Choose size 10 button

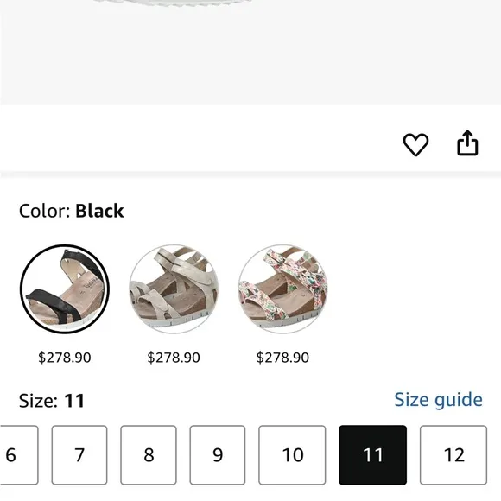292,455
